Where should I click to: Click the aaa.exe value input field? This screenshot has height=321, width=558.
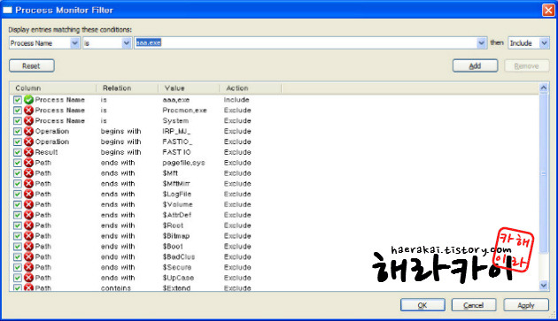pyautogui.click(x=306, y=43)
